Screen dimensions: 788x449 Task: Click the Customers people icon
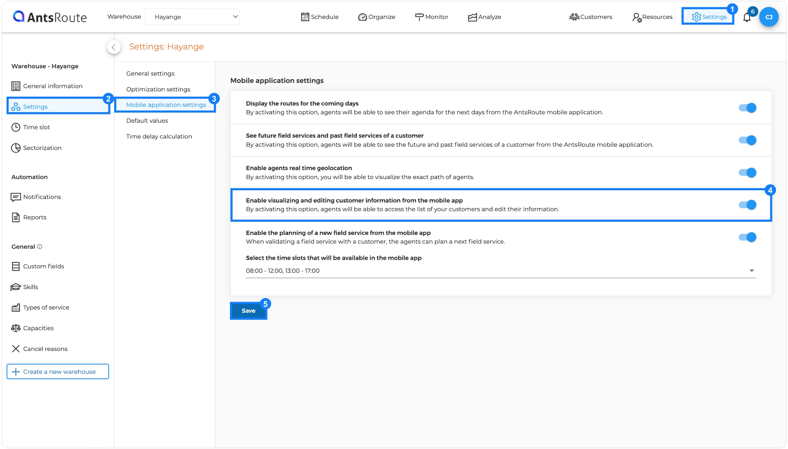[574, 17]
